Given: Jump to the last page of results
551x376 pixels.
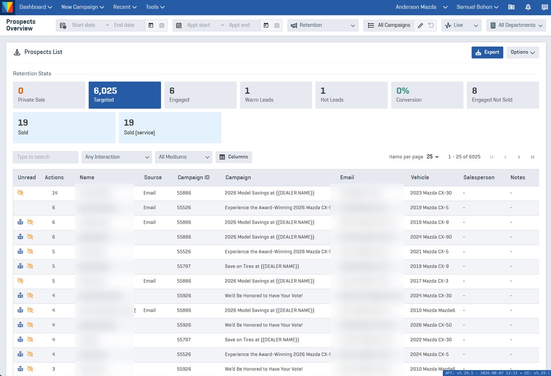Looking at the screenshot, I should coord(532,157).
